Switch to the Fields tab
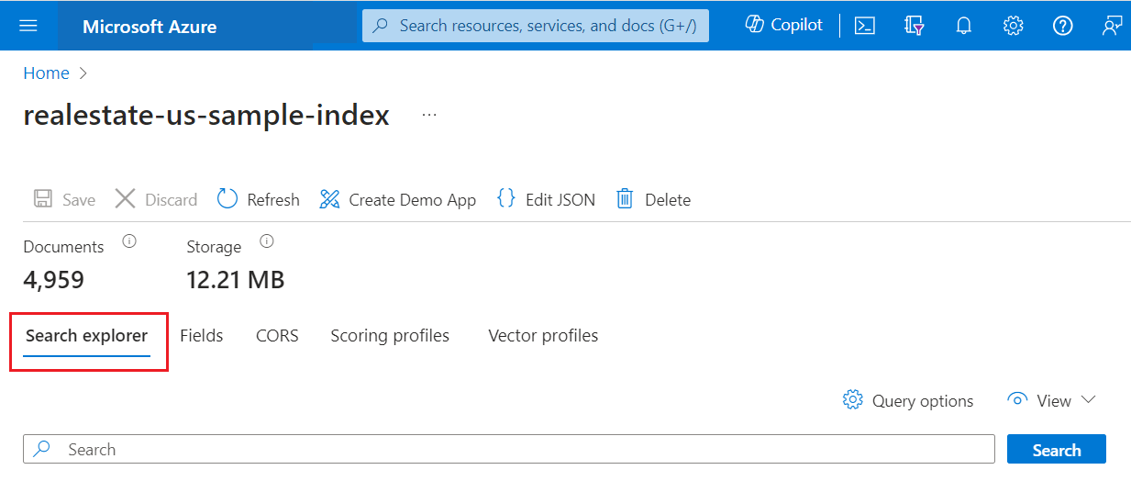 pyautogui.click(x=202, y=336)
